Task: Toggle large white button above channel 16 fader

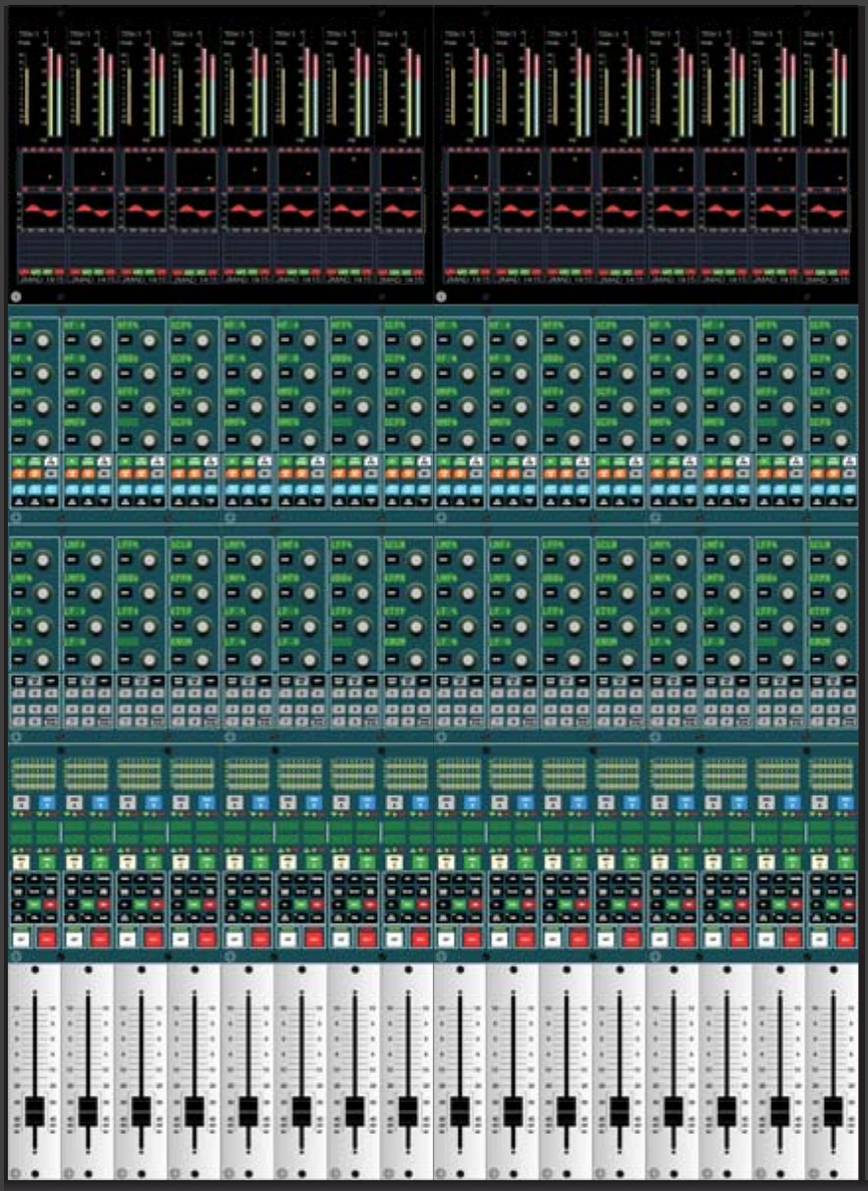Action: pos(819,937)
